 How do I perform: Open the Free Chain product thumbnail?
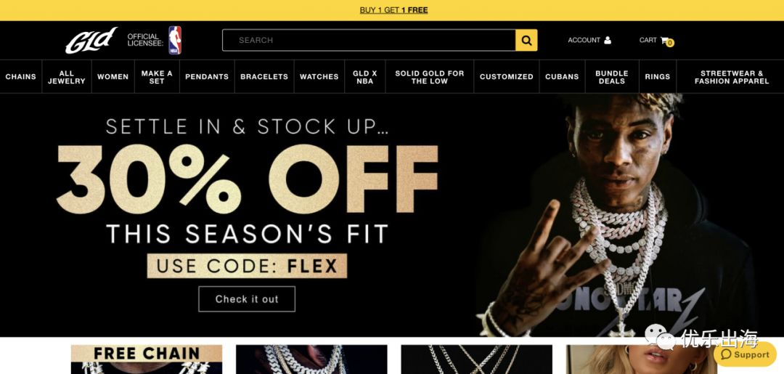(147, 359)
